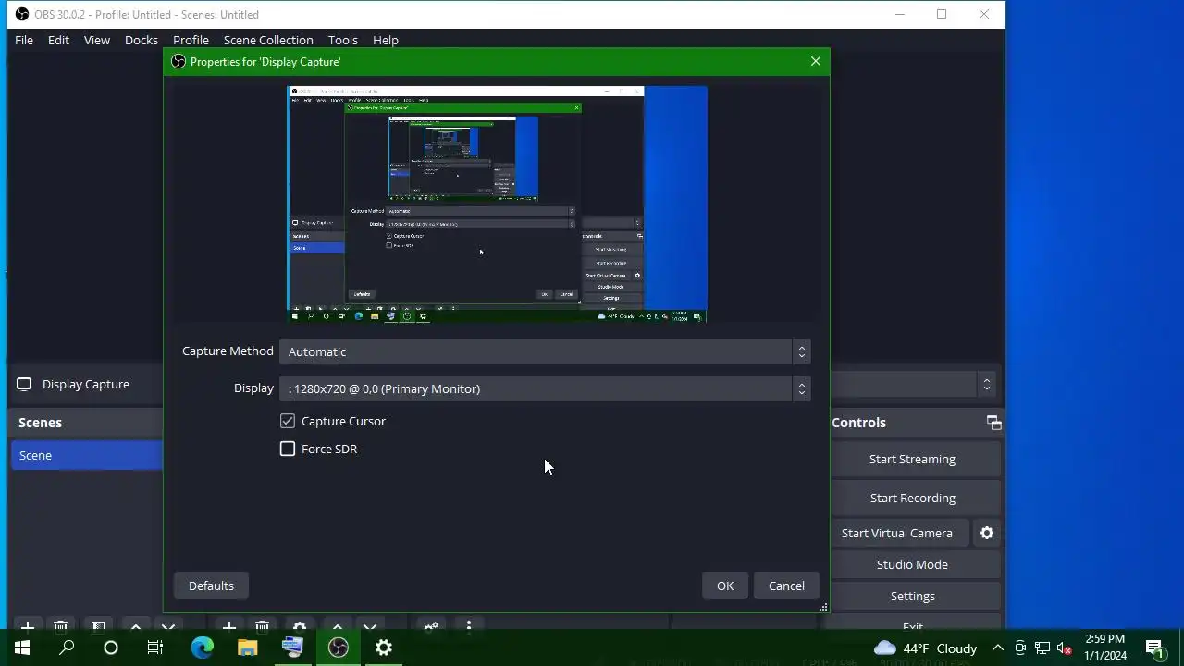Viewport: 1184px width, 666px height.
Task: Launch Microsoft Edge from taskbar
Action: tap(203, 647)
